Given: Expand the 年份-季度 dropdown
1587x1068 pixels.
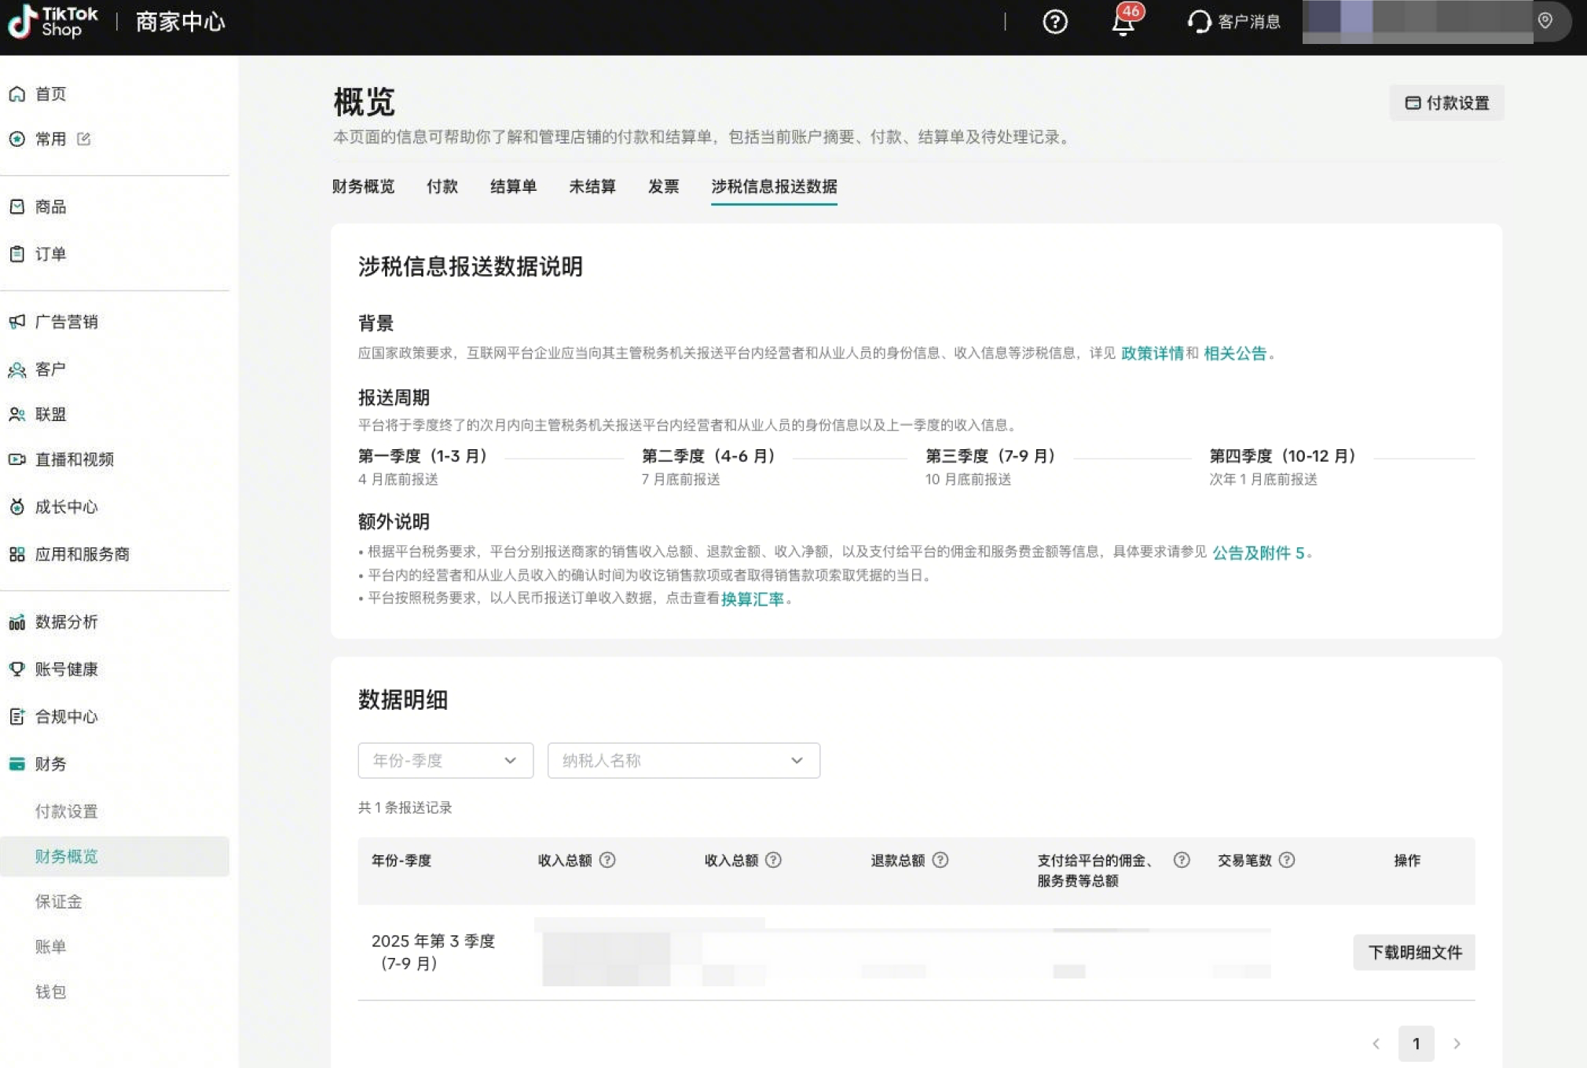Looking at the screenshot, I should coord(445,760).
